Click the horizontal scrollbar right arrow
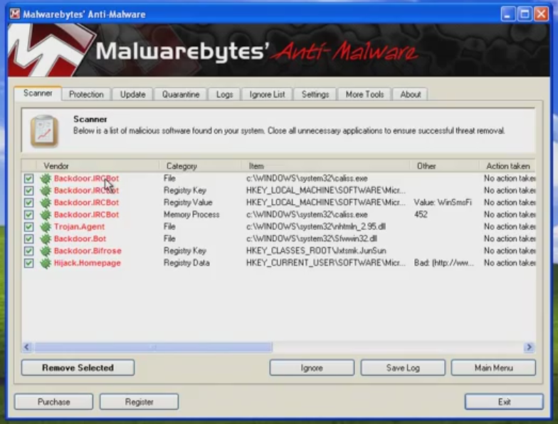Screen dimensions: 558x424 530,347
